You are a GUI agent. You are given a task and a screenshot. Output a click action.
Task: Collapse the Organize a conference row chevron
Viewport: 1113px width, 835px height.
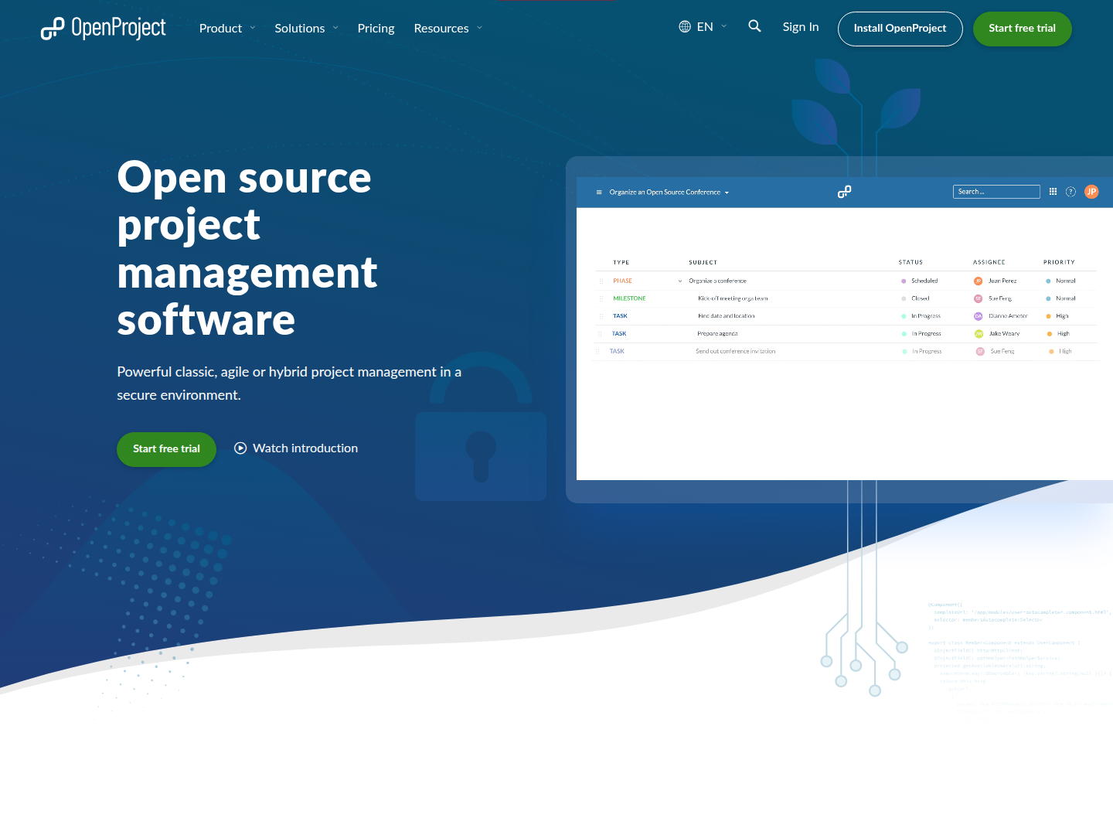click(x=680, y=281)
